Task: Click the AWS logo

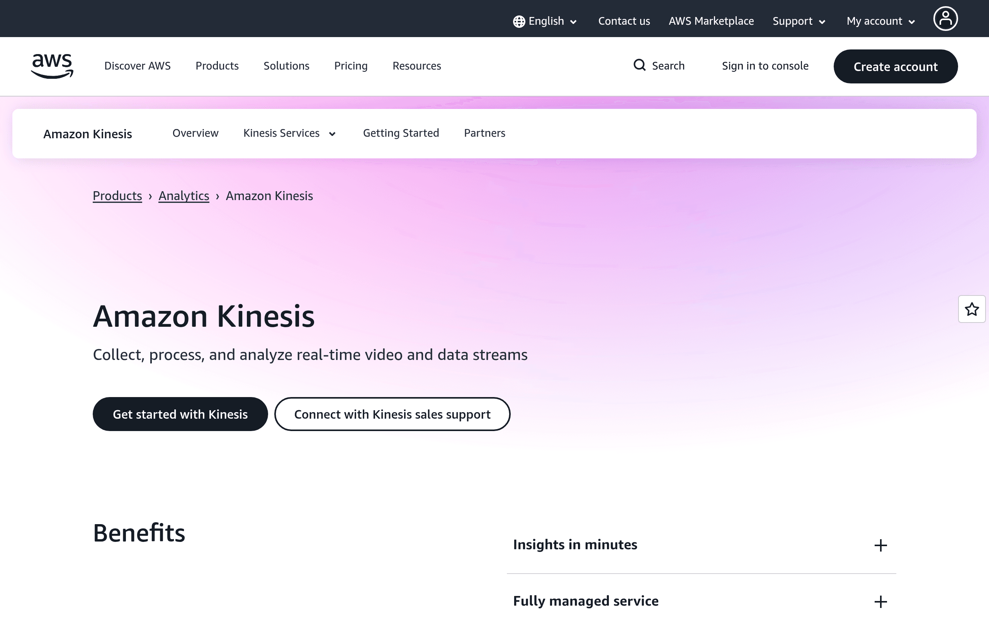Action: 52,66
